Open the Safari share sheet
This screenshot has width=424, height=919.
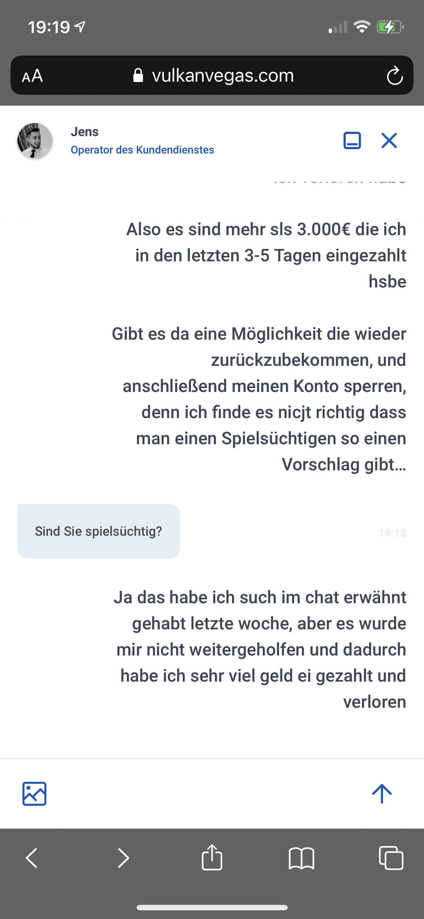point(212,857)
